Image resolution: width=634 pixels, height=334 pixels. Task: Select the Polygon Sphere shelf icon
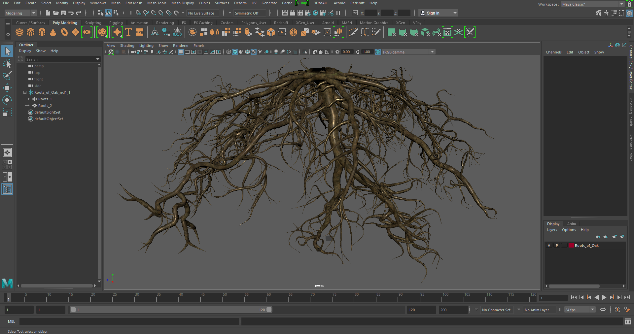19,32
